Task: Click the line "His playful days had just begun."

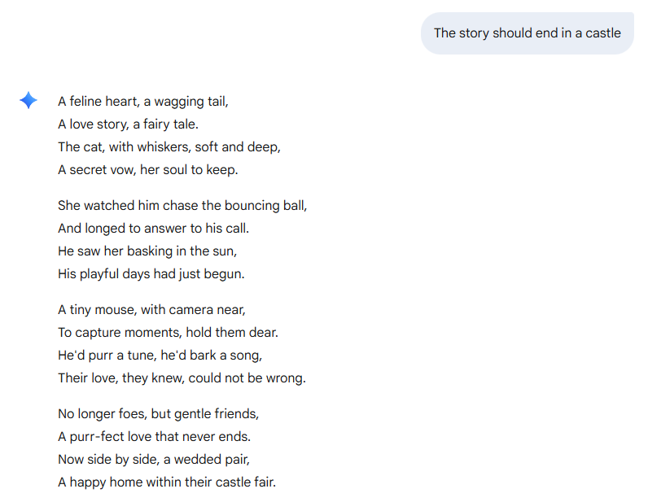Action: point(151,274)
